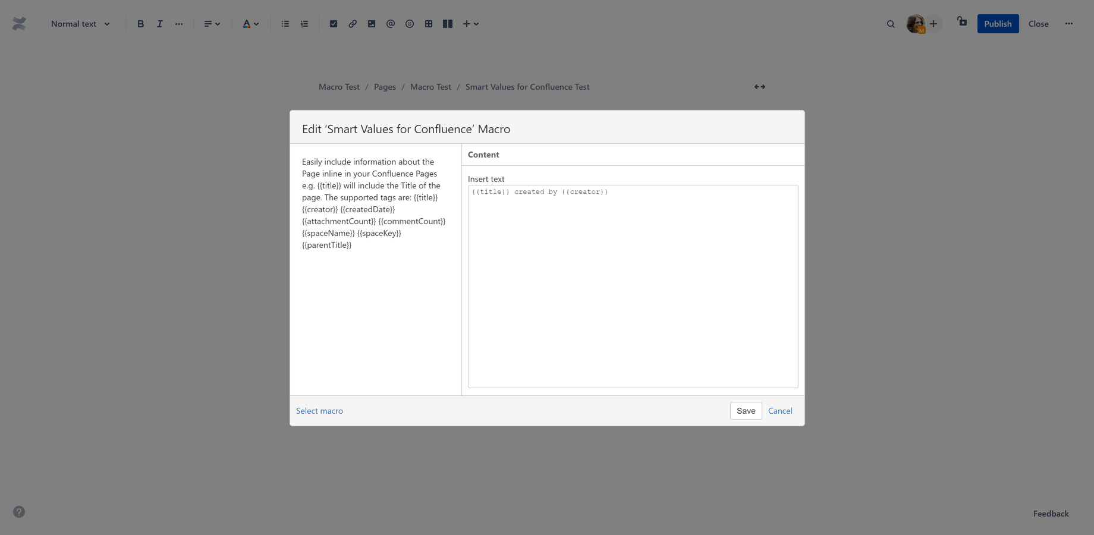Viewport: 1094px width, 535px height.
Task: Insert an image or file
Action: click(x=372, y=24)
